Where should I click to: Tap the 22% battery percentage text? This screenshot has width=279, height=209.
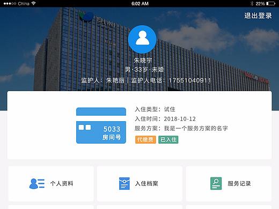tap(260, 3)
